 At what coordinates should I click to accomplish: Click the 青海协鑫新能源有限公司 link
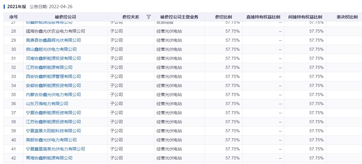coord(49,158)
